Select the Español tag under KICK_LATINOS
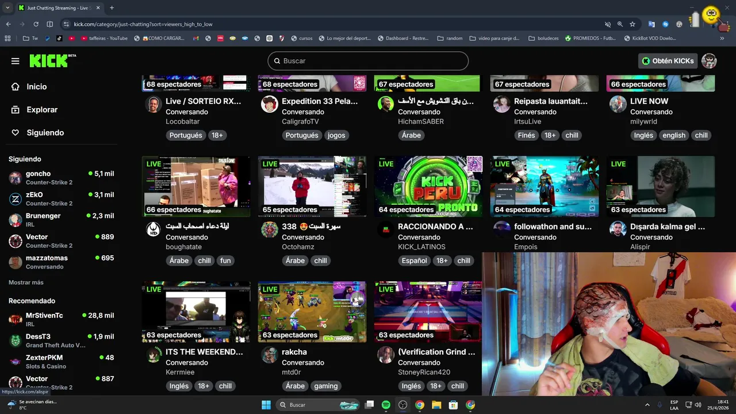This screenshot has height=414, width=736. point(415,260)
